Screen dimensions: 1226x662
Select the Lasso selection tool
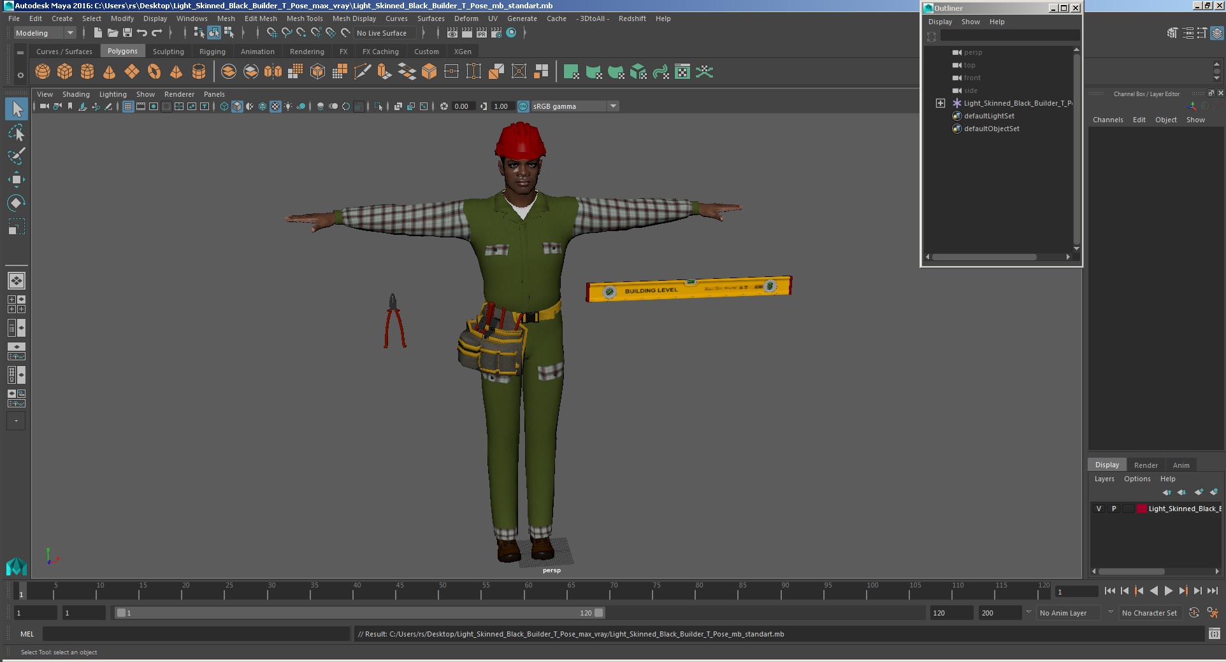(17, 133)
